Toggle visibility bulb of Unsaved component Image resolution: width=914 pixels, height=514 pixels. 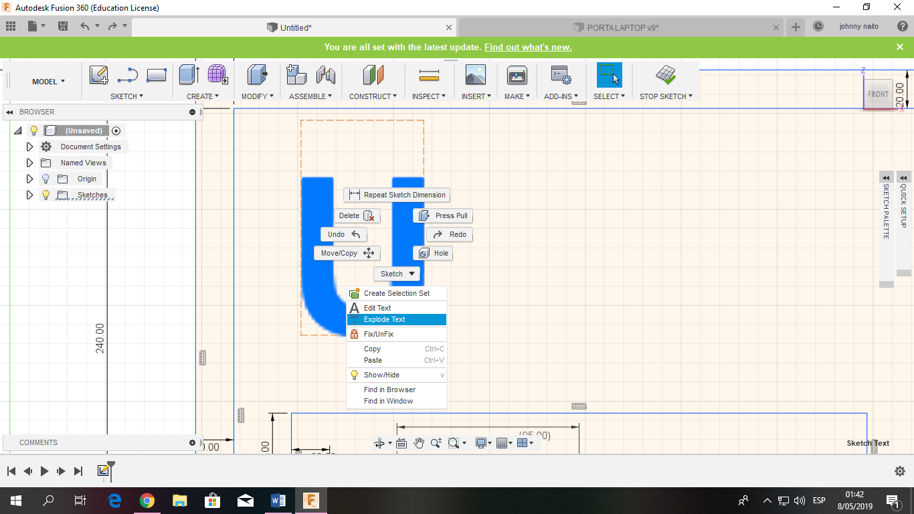(34, 131)
